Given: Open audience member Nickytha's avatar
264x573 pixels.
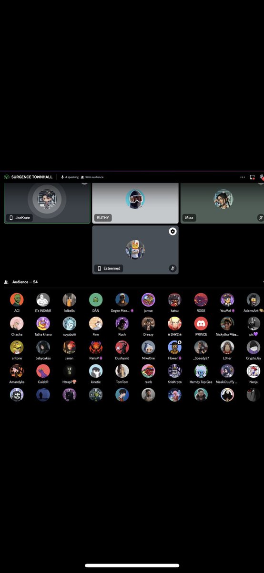Looking at the screenshot, I should pos(227,324).
